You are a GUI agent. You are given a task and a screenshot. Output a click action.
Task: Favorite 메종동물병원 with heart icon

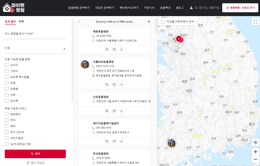coord(114,50)
